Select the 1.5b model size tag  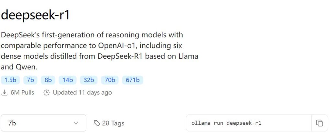coord(10,80)
